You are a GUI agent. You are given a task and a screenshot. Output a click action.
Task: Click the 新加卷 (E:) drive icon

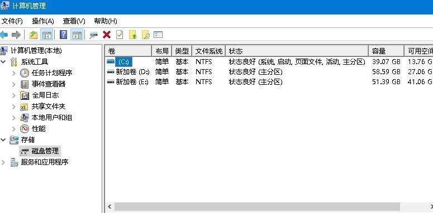click(x=111, y=82)
